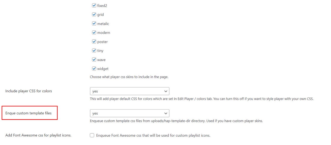Click the 'This will add player default CSS' description

[201, 99]
